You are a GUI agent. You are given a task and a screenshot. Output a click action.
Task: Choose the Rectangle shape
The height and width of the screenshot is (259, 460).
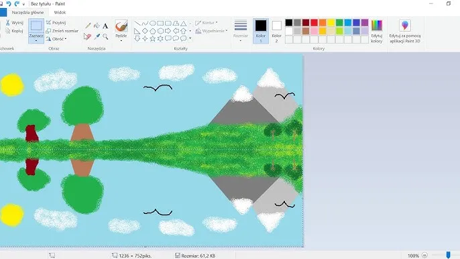pos(160,23)
